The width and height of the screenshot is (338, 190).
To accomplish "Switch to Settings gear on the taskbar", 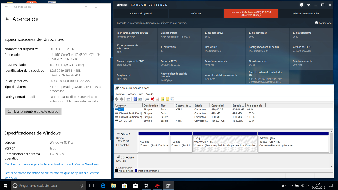I will tap(146, 185).
